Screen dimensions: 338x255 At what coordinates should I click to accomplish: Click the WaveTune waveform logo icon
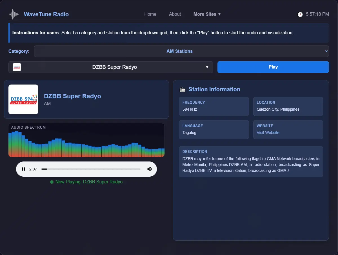point(14,14)
